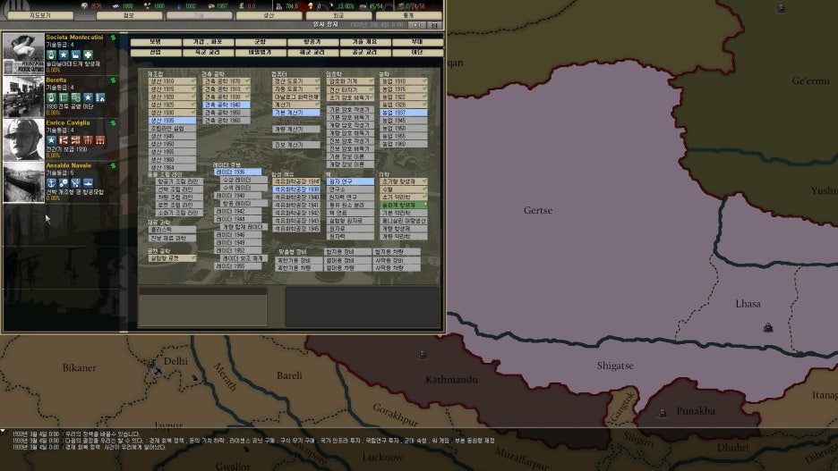
Task: Open the 첩보 intelligence tab
Action: tap(129, 15)
